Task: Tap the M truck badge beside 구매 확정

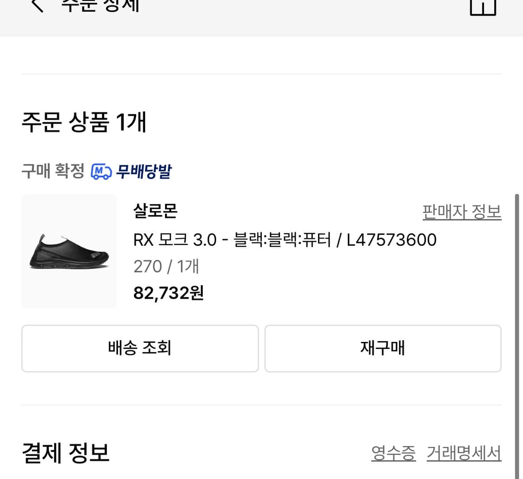Action: tap(101, 171)
